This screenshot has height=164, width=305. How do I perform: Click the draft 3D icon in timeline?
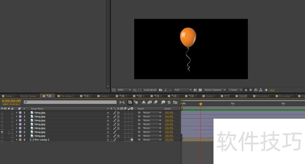136,102
